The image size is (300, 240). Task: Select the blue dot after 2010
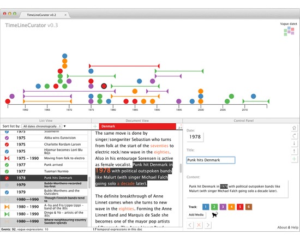tap(253, 96)
